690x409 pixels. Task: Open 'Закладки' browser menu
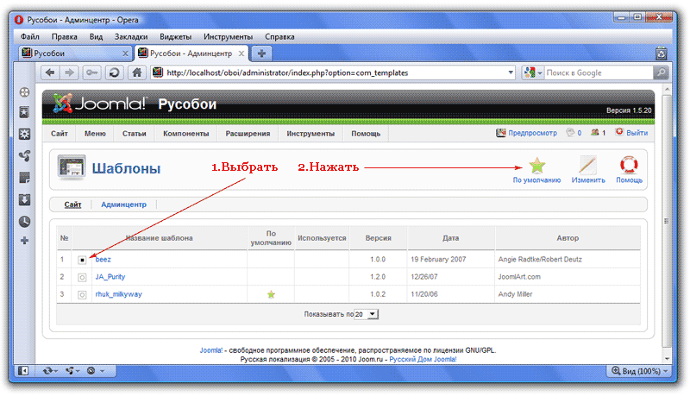point(130,37)
